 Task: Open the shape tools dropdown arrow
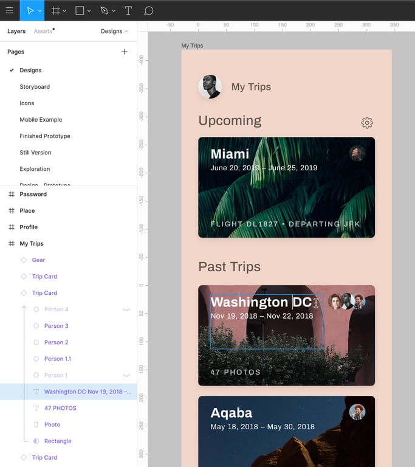(89, 11)
